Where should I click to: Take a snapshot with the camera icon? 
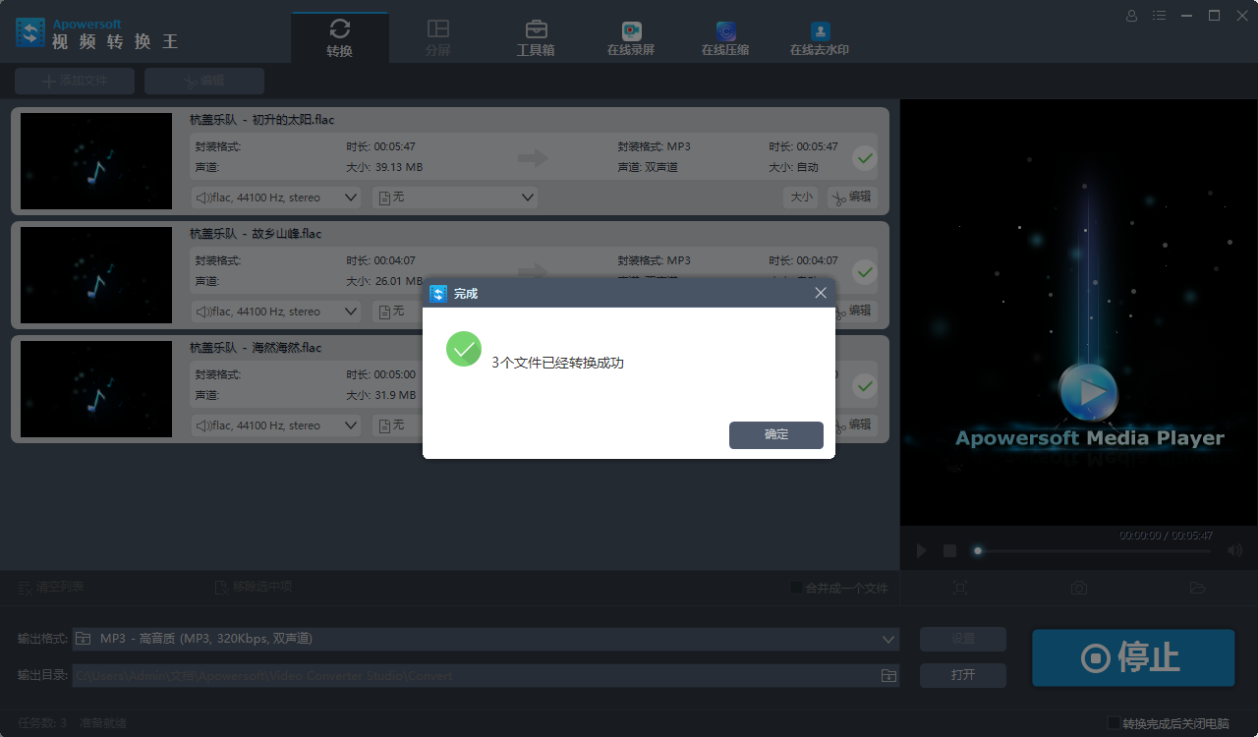(x=1079, y=588)
